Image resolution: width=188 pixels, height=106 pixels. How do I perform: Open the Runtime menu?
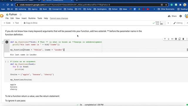[x=32, y=18]
